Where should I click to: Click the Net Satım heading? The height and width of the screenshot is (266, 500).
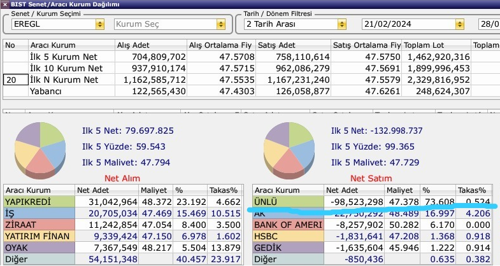371,178
